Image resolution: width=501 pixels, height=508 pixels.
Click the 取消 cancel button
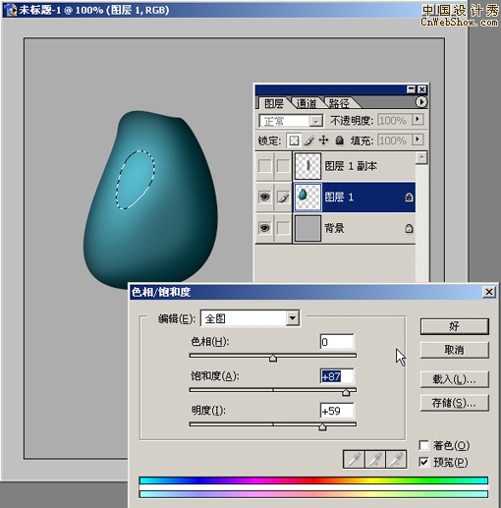[455, 350]
